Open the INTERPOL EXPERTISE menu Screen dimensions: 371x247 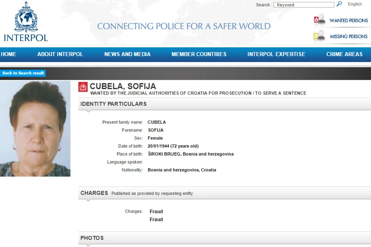tap(276, 54)
